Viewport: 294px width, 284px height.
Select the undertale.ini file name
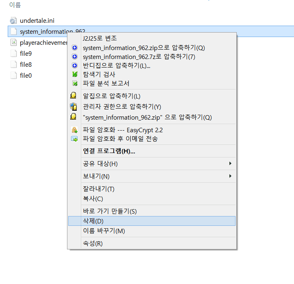(37, 21)
